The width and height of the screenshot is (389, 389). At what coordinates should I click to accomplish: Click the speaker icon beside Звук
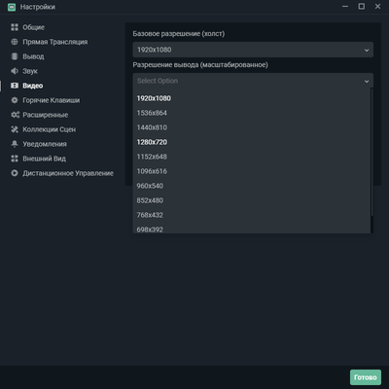[15, 71]
